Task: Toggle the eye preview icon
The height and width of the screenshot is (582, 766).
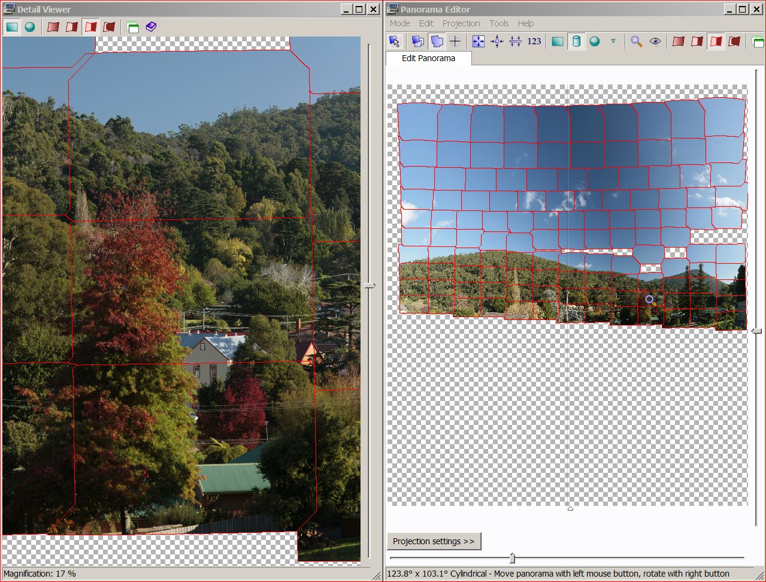Action: [655, 41]
